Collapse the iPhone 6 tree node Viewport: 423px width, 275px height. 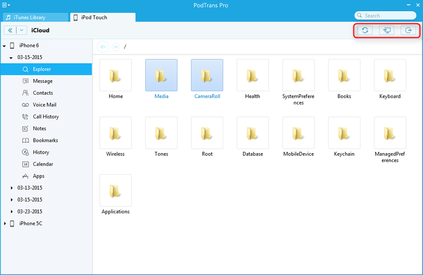(x=5, y=46)
